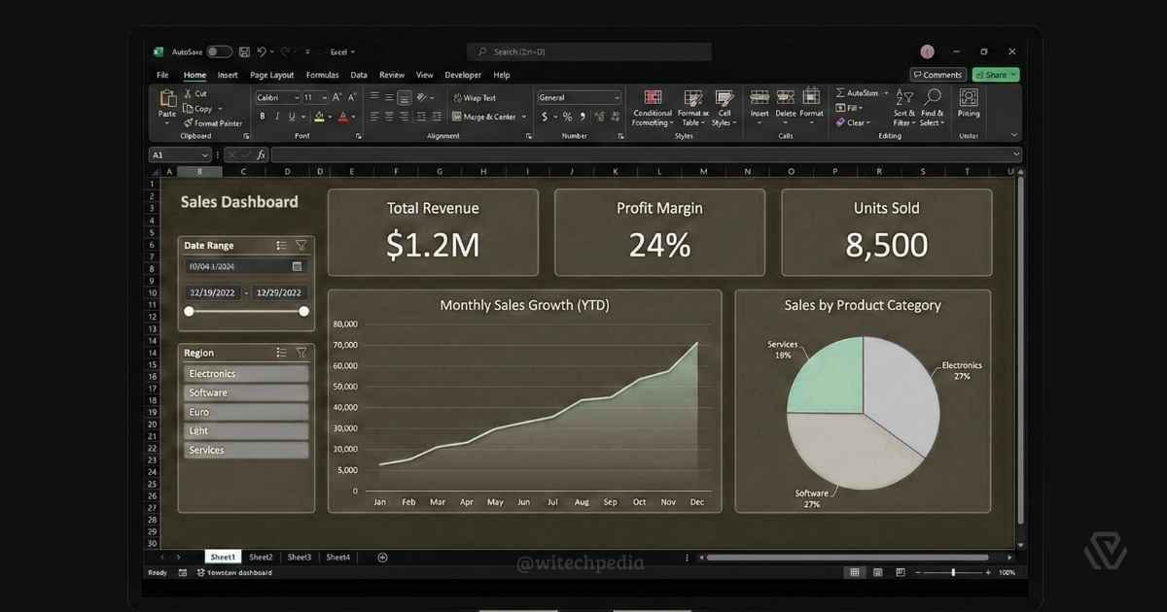The width and height of the screenshot is (1167, 612).
Task: Toggle multi-select on the Region slicer
Action: point(281,353)
